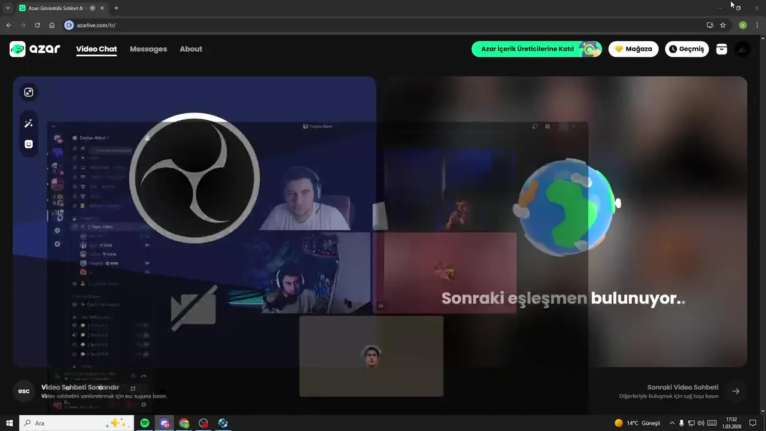
Task: Open the Chrome three-dot menu
Action: 757,25
